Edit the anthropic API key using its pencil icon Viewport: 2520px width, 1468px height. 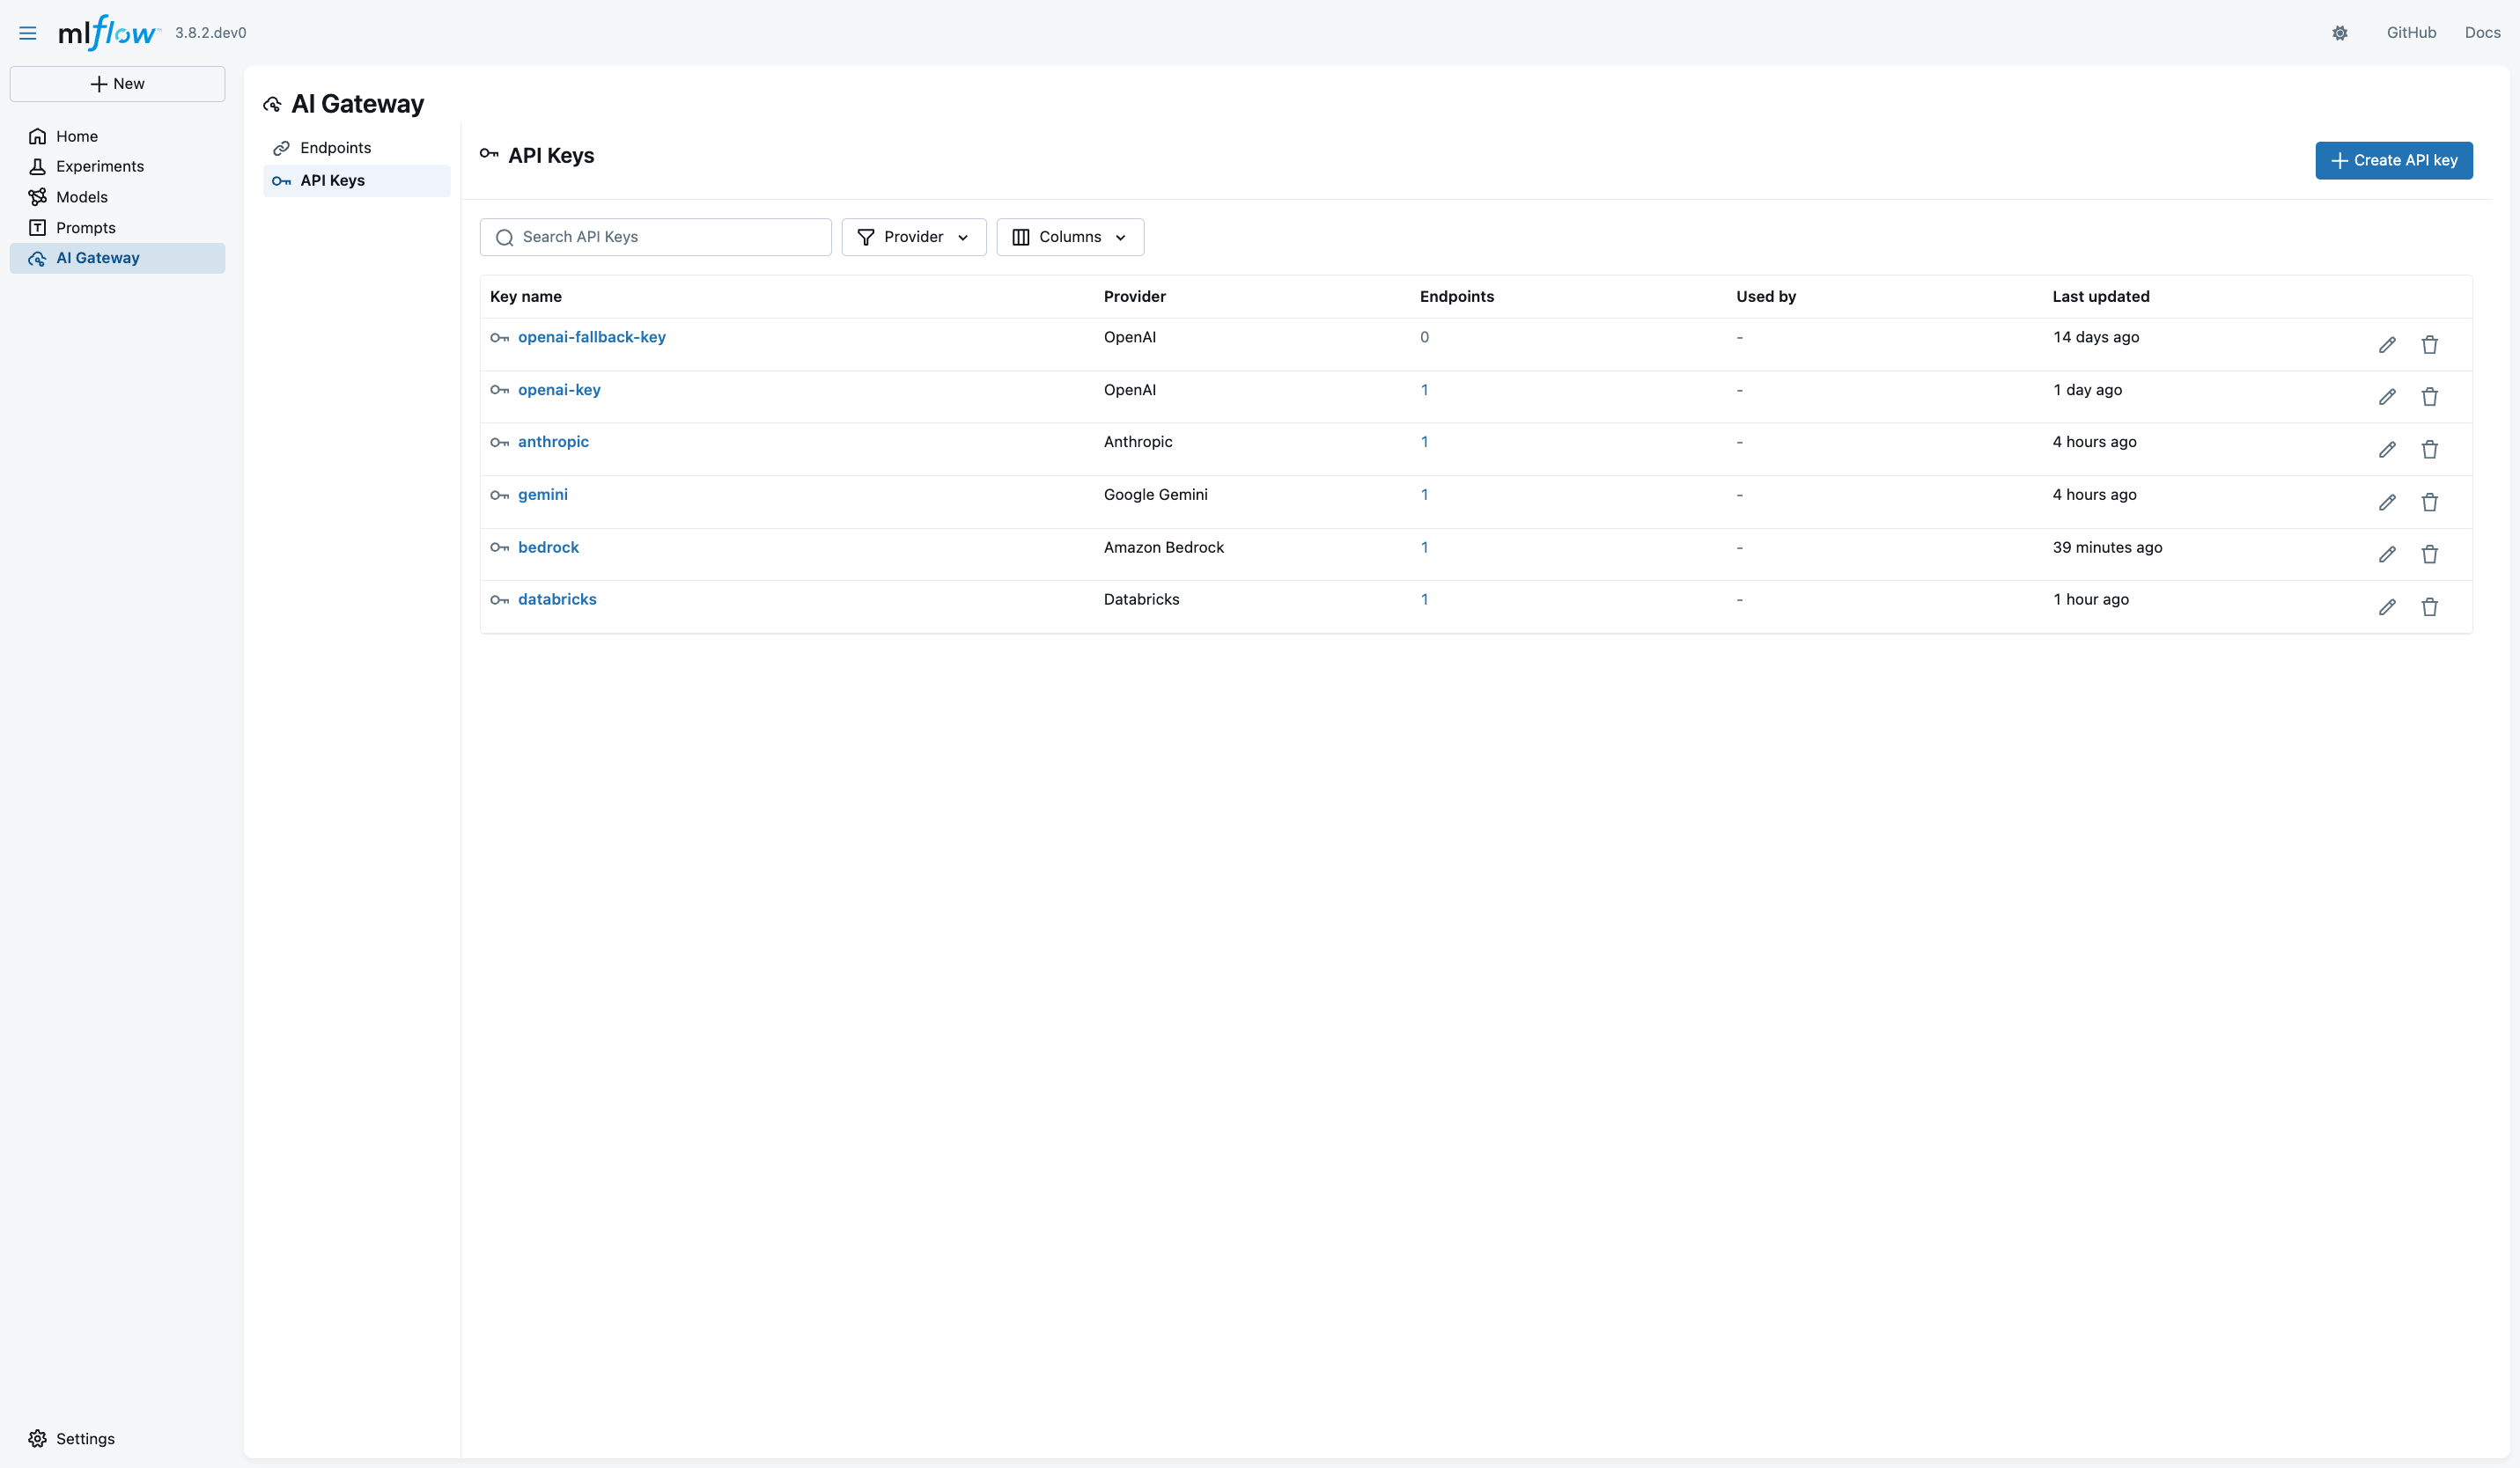click(2388, 449)
